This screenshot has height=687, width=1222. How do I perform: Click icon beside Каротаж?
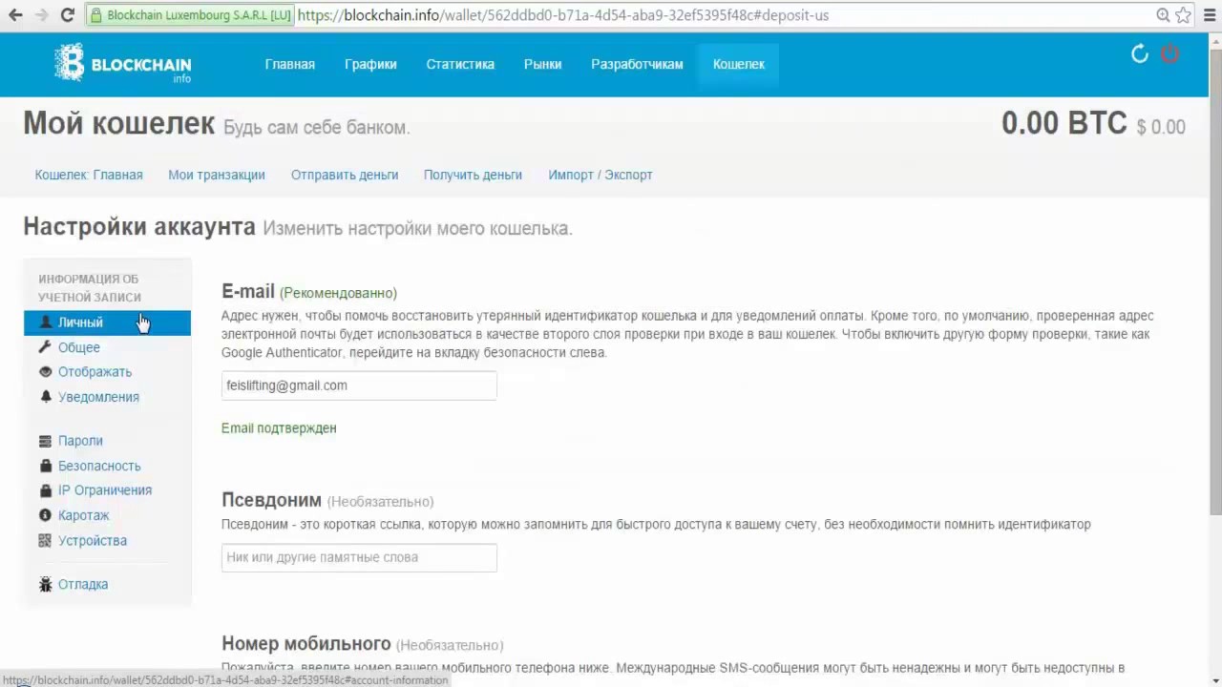[x=45, y=515]
